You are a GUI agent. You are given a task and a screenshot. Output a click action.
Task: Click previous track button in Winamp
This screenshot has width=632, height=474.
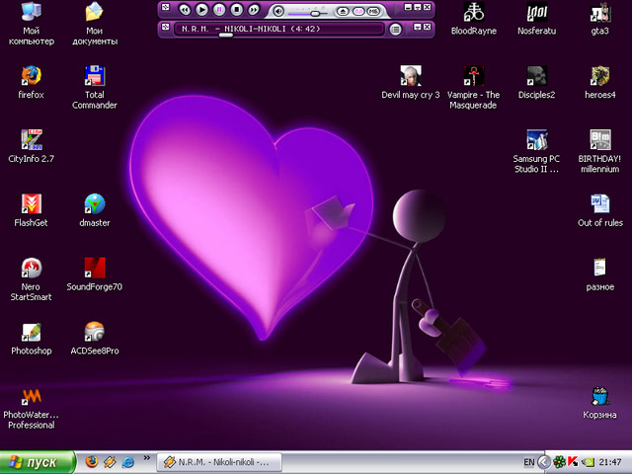coord(185,9)
